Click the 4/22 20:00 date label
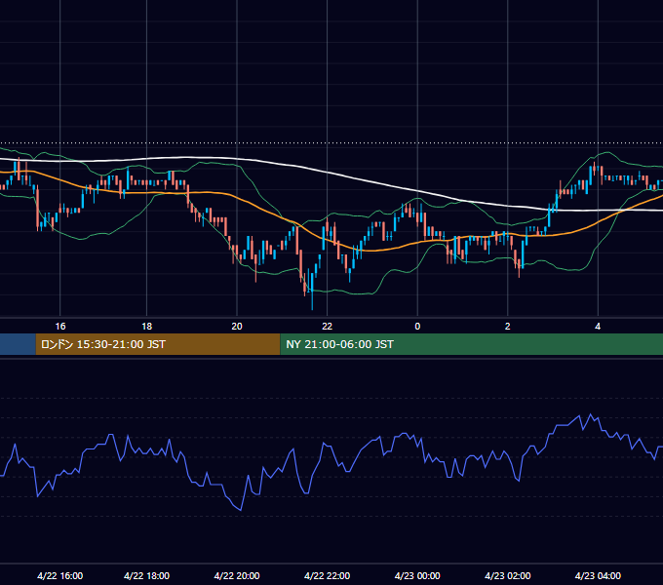 [x=237, y=575]
